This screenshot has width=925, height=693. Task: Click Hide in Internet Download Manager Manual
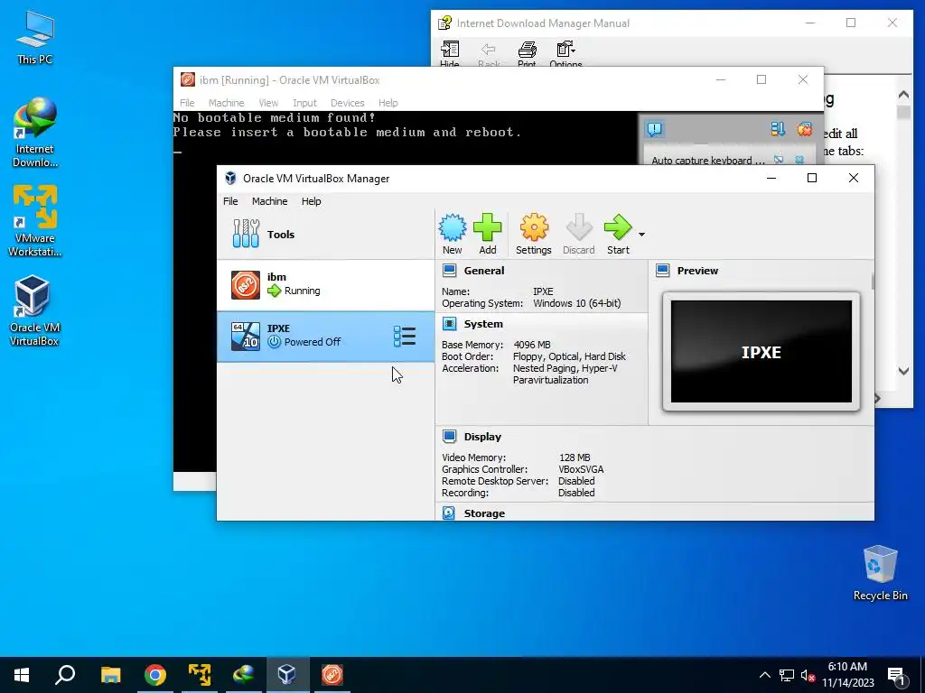point(450,54)
